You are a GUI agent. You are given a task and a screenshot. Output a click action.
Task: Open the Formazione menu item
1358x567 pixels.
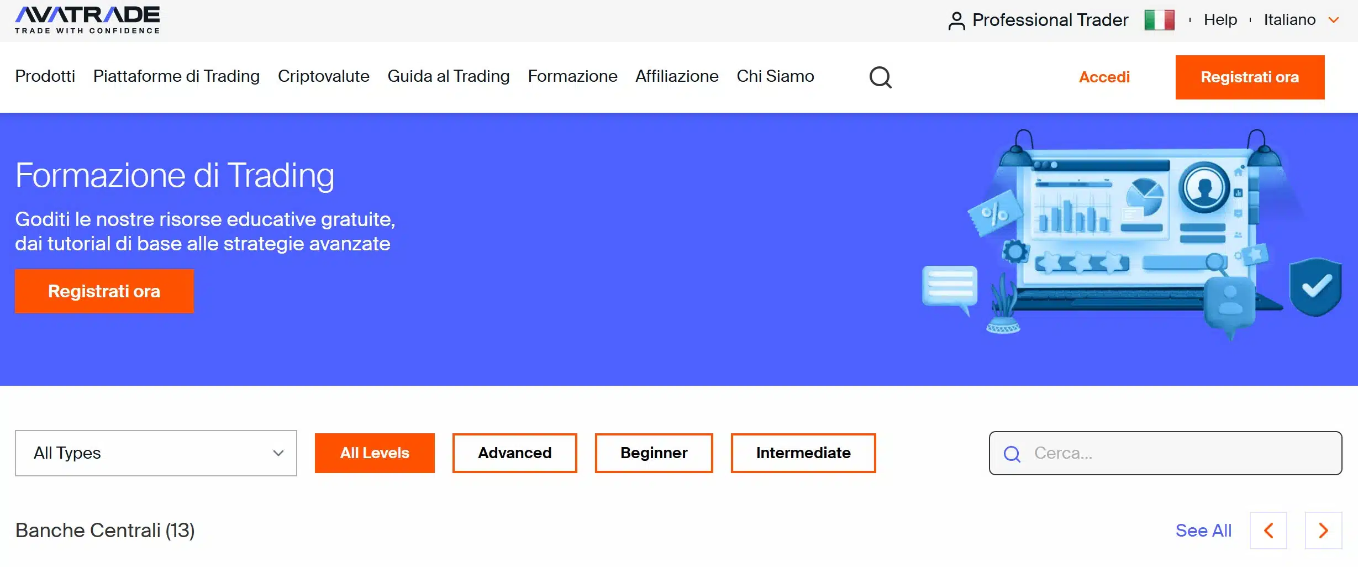pos(572,76)
